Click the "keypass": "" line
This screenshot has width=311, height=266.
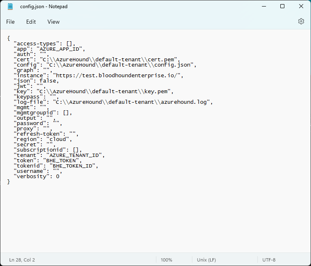pyautogui.click(x=36, y=97)
